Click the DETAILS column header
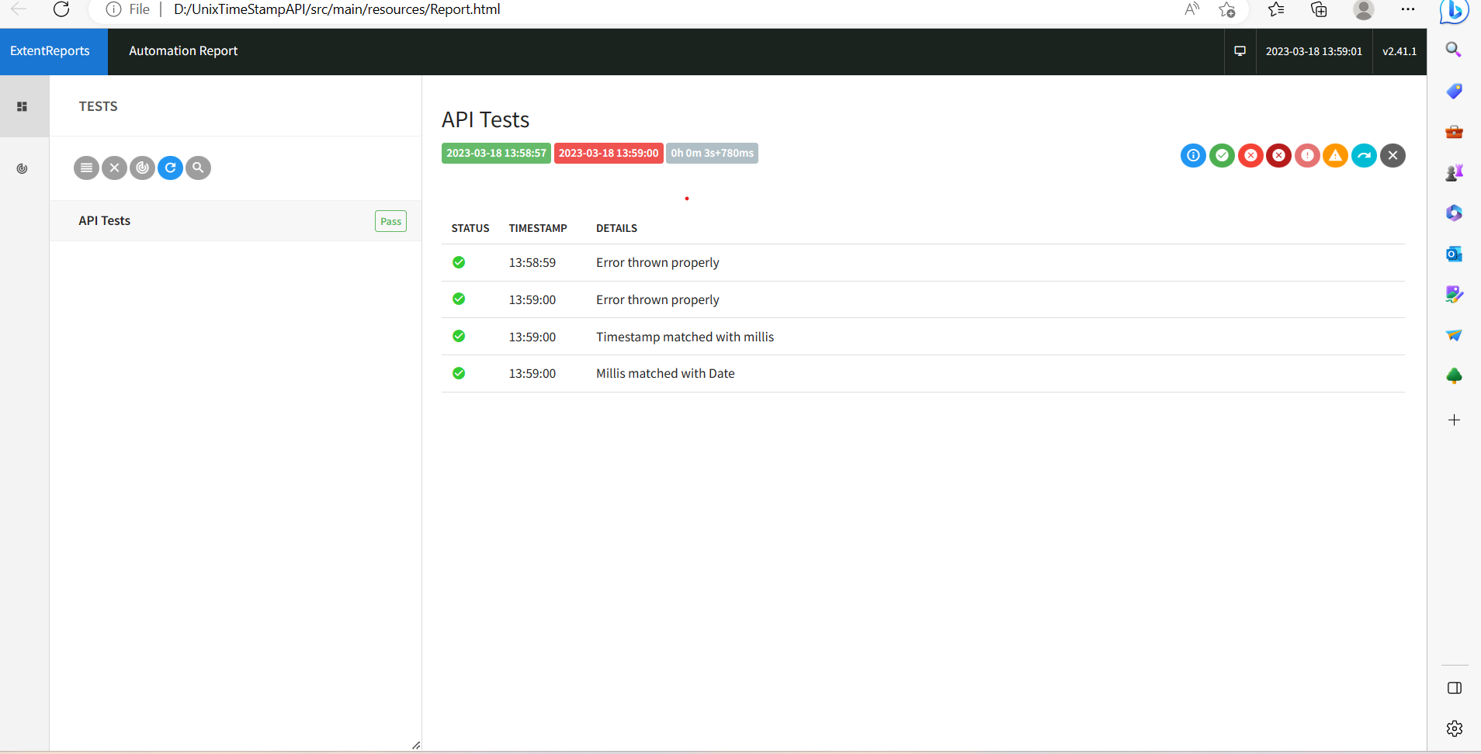The image size is (1481, 754). [616, 228]
